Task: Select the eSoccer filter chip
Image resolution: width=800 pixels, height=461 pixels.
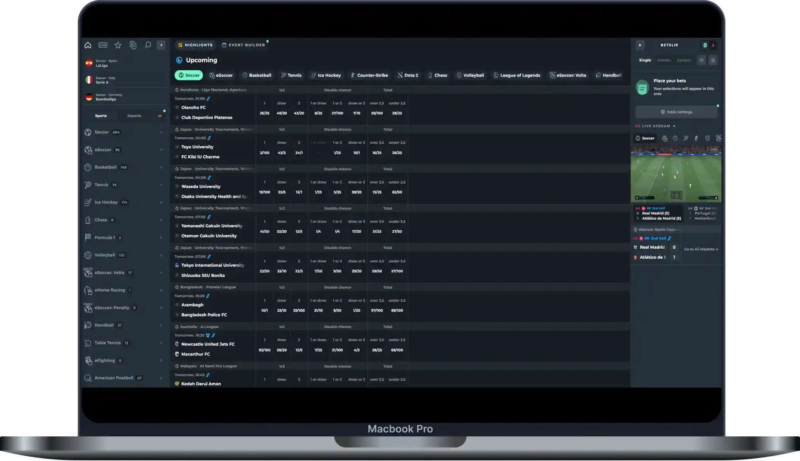Action: [x=221, y=75]
